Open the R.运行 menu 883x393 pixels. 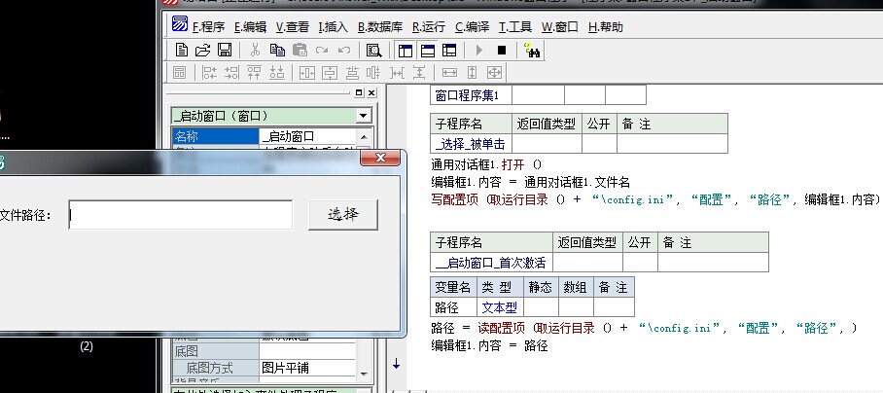[x=429, y=26]
